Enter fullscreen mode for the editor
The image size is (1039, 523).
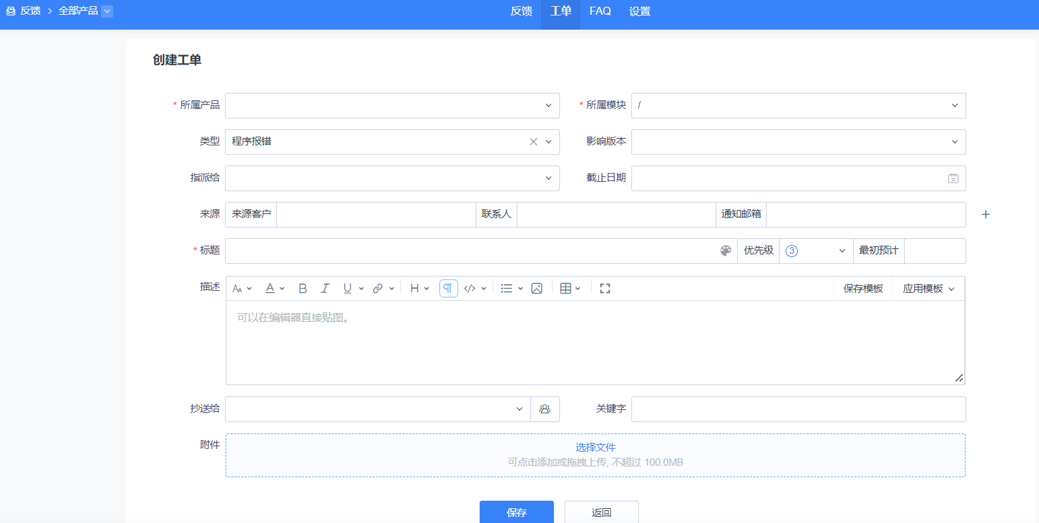[604, 288]
